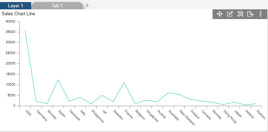Click the Japan axis label
Viewport: 268px width, 132px height.
point(238,114)
